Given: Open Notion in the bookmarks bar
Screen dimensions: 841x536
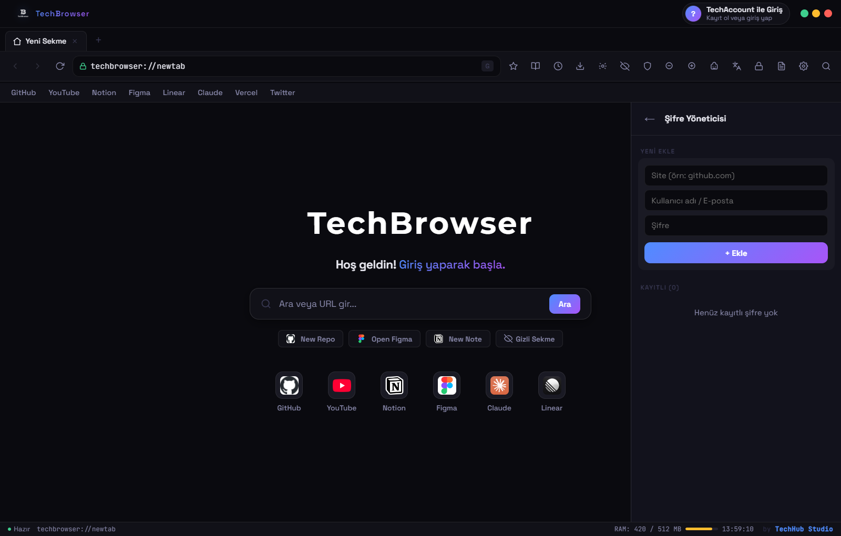Looking at the screenshot, I should (x=104, y=92).
